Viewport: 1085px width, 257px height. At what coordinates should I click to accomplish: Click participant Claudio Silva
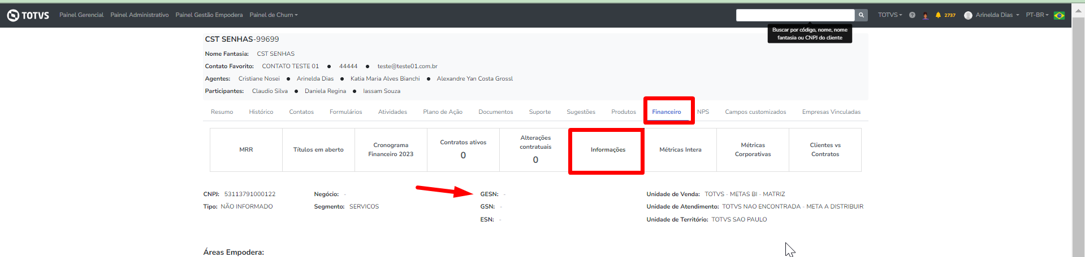[x=270, y=91]
